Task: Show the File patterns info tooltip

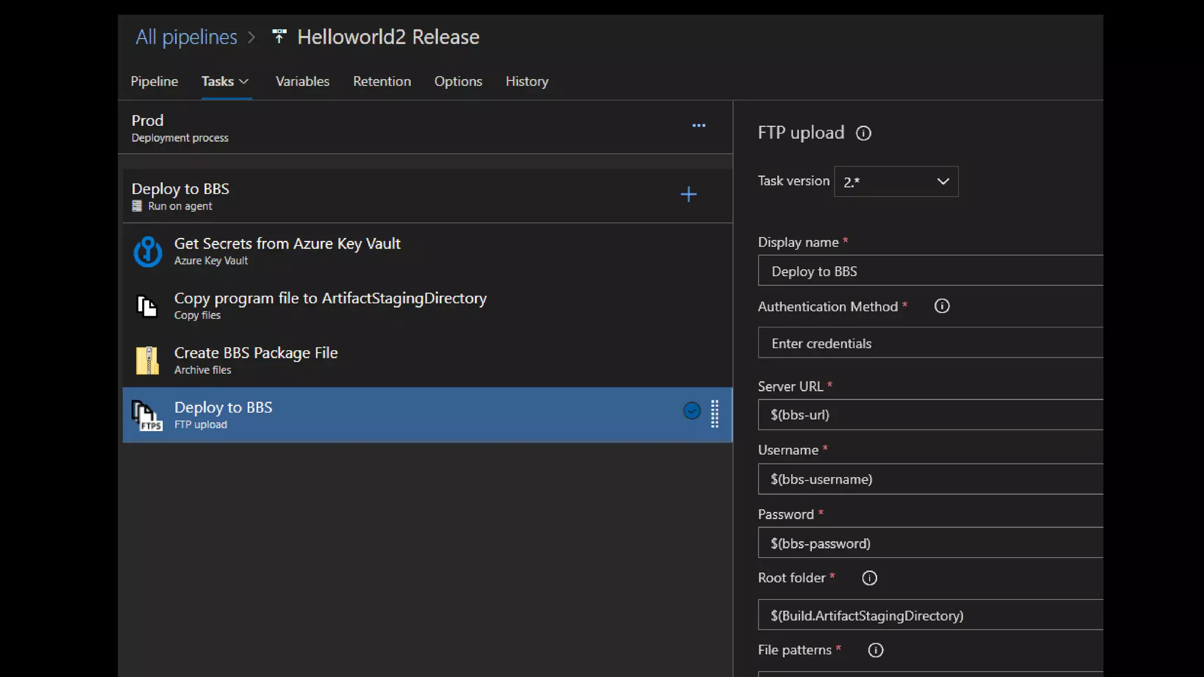Action: (x=875, y=650)
